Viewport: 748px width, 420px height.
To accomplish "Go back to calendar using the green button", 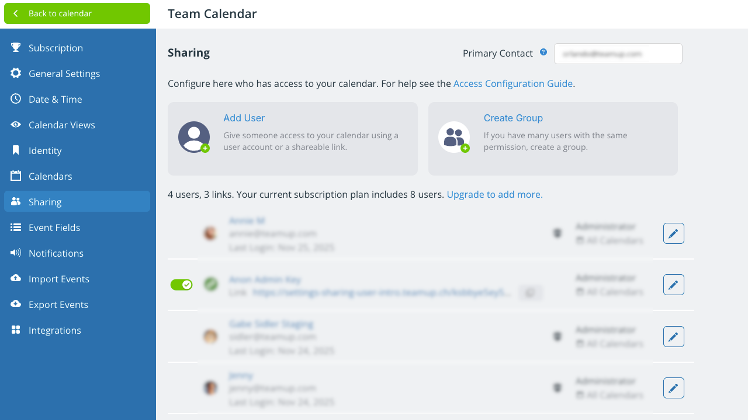I will [77, 13].
